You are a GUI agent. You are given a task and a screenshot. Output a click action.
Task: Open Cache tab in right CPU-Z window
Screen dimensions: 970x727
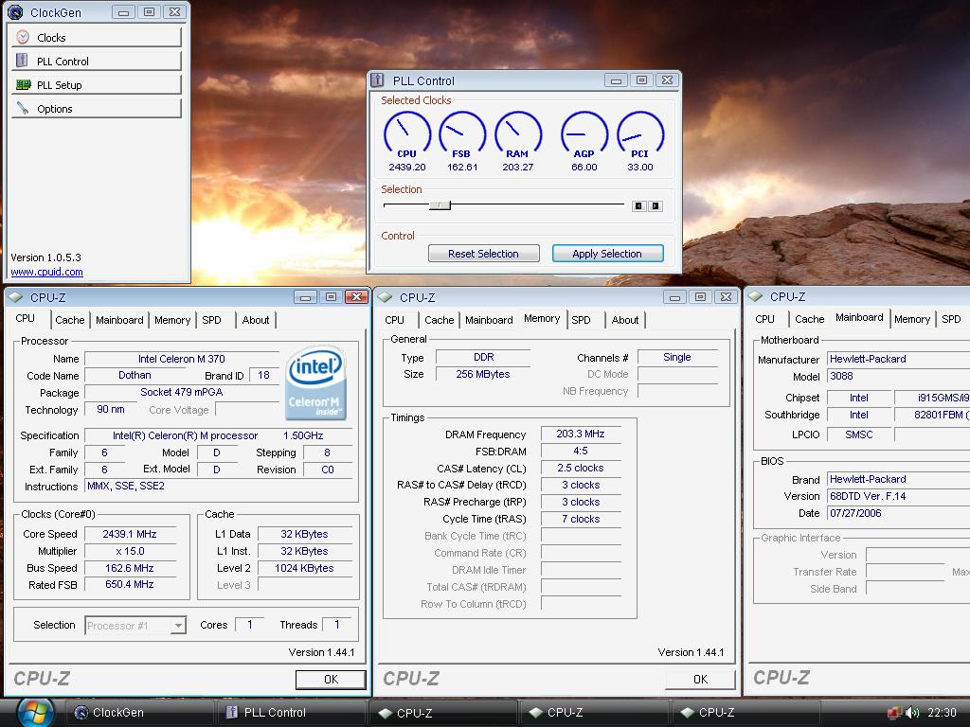point(810,319)
